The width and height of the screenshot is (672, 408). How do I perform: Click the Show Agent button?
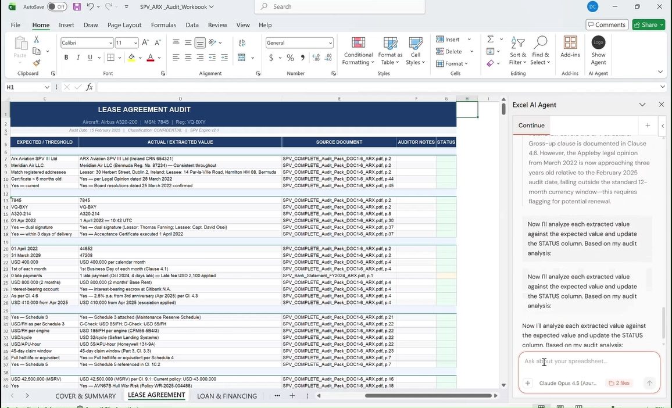[598, 51]
